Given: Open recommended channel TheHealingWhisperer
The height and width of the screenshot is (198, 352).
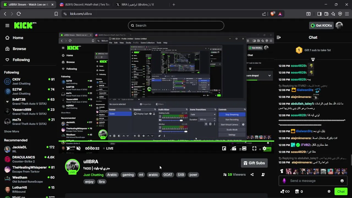Looking at the screenshot, I should point(29,169).
